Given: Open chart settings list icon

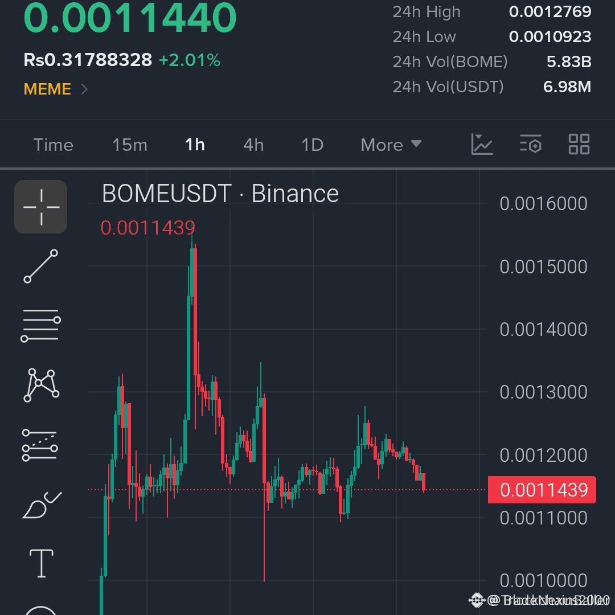Looking at the screenshot, I should pyautogui.click(x=531, y=143).
